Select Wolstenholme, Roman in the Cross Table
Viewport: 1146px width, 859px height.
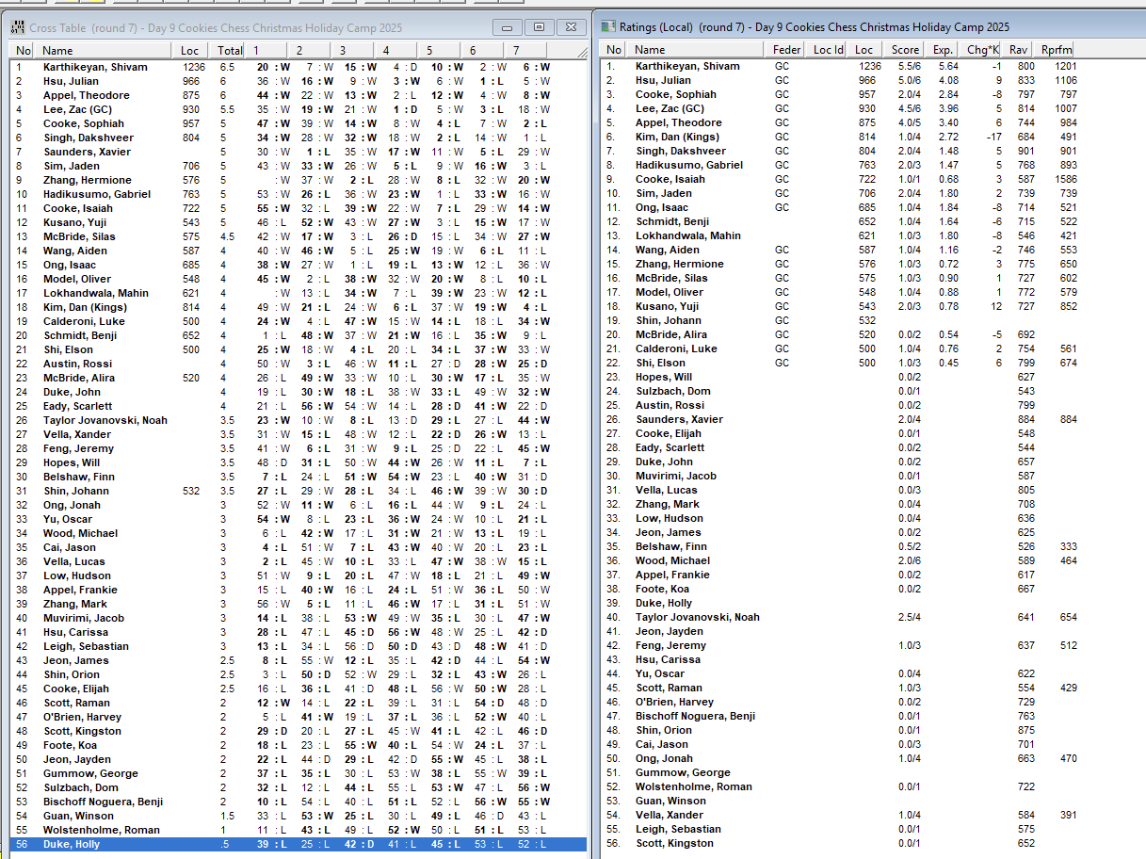click(101, 830)
